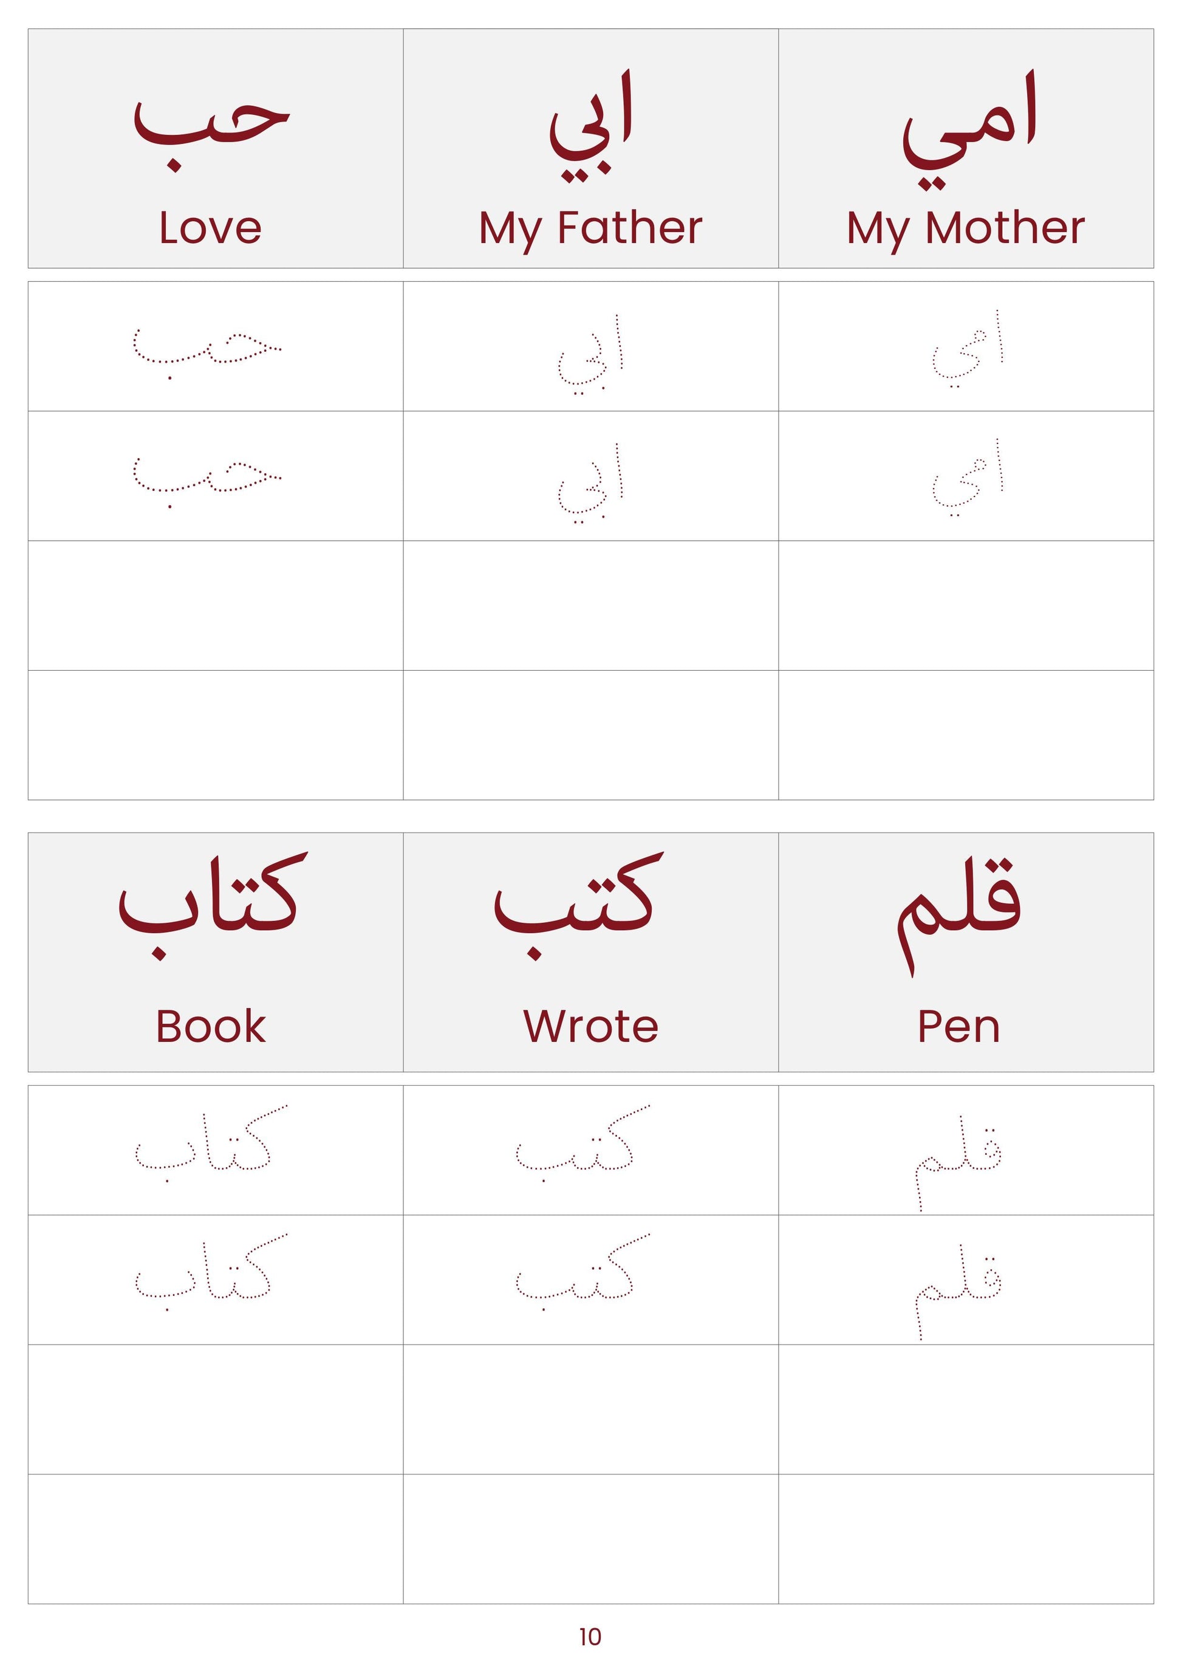This screenshot has height=1672, width=1182.
Task: Click the first empty practice cell under Love
Action: [x=216, y=605]
